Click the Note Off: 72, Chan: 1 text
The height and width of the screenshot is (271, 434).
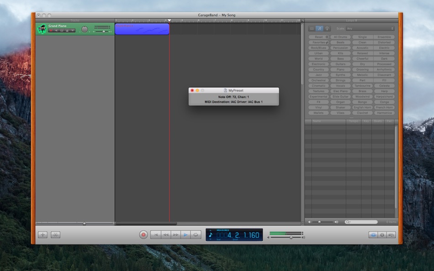pyautogui.click(x=233, y=97)
